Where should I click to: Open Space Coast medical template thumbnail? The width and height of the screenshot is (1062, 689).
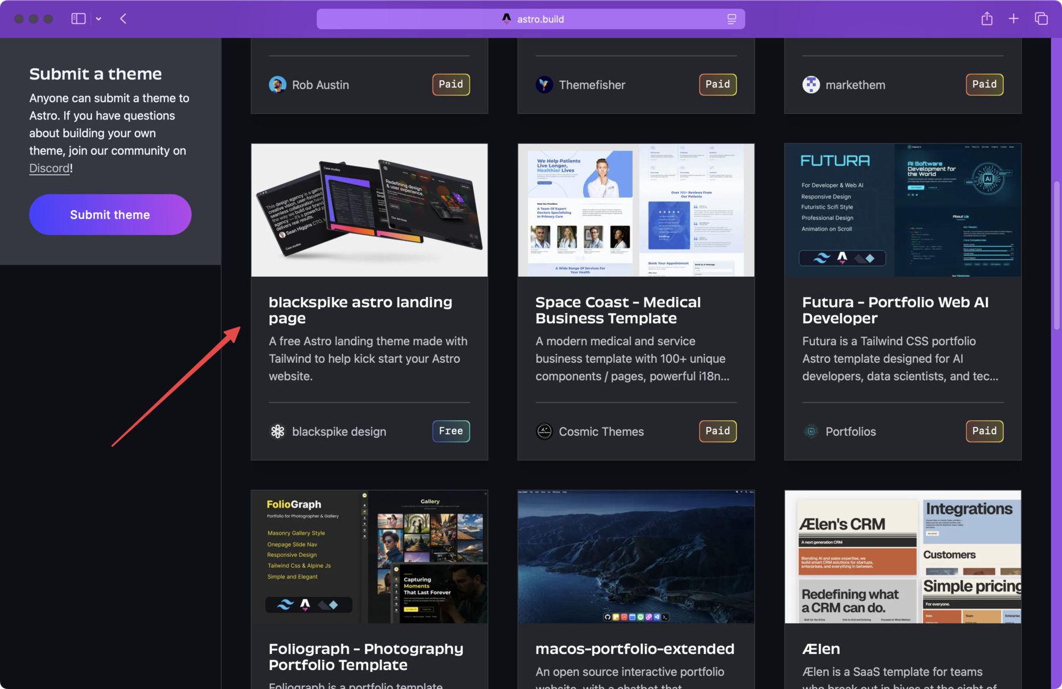coord(636,210)
